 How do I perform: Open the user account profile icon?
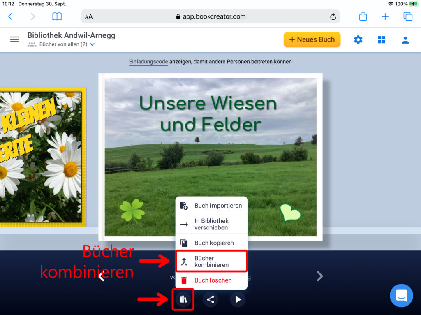click(x=405, y=40)
